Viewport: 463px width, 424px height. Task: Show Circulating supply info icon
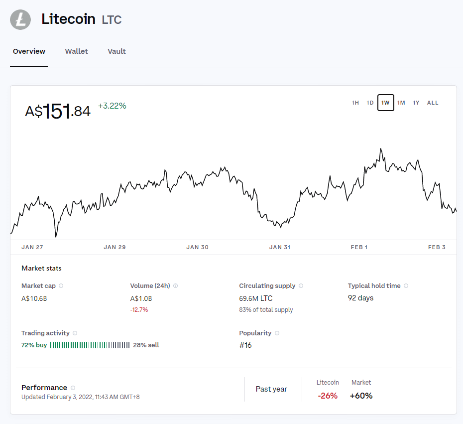(x=301, y=285)
